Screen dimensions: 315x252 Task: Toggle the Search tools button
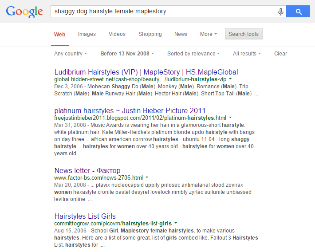coord(244,34)
